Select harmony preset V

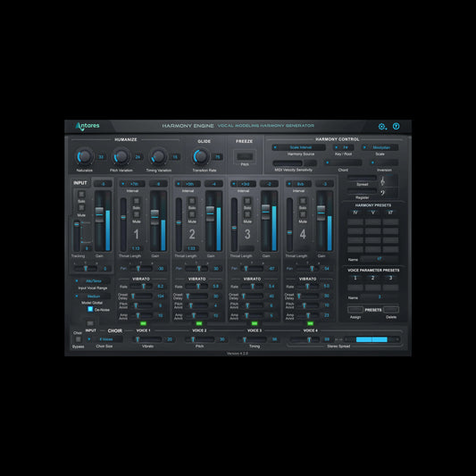[372, 213]
